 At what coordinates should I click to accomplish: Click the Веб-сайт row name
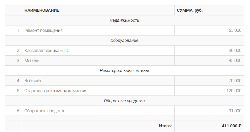coord(33,81)
